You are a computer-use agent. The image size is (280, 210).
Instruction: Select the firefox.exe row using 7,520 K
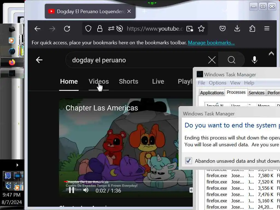(242, 182)
